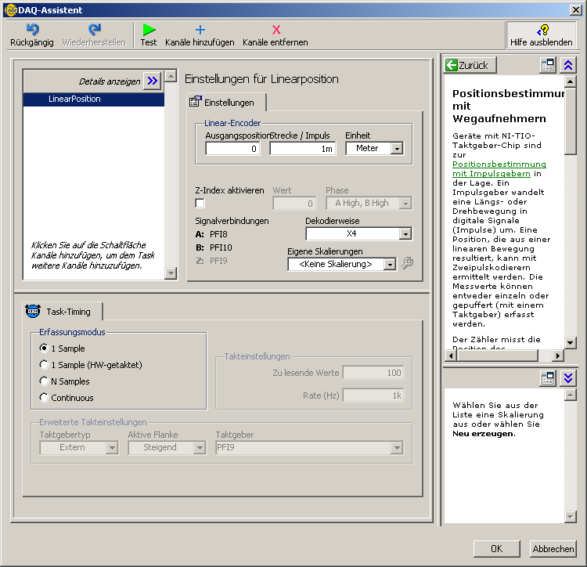Click Hilfe ausblenden help icon

point(542,30)
